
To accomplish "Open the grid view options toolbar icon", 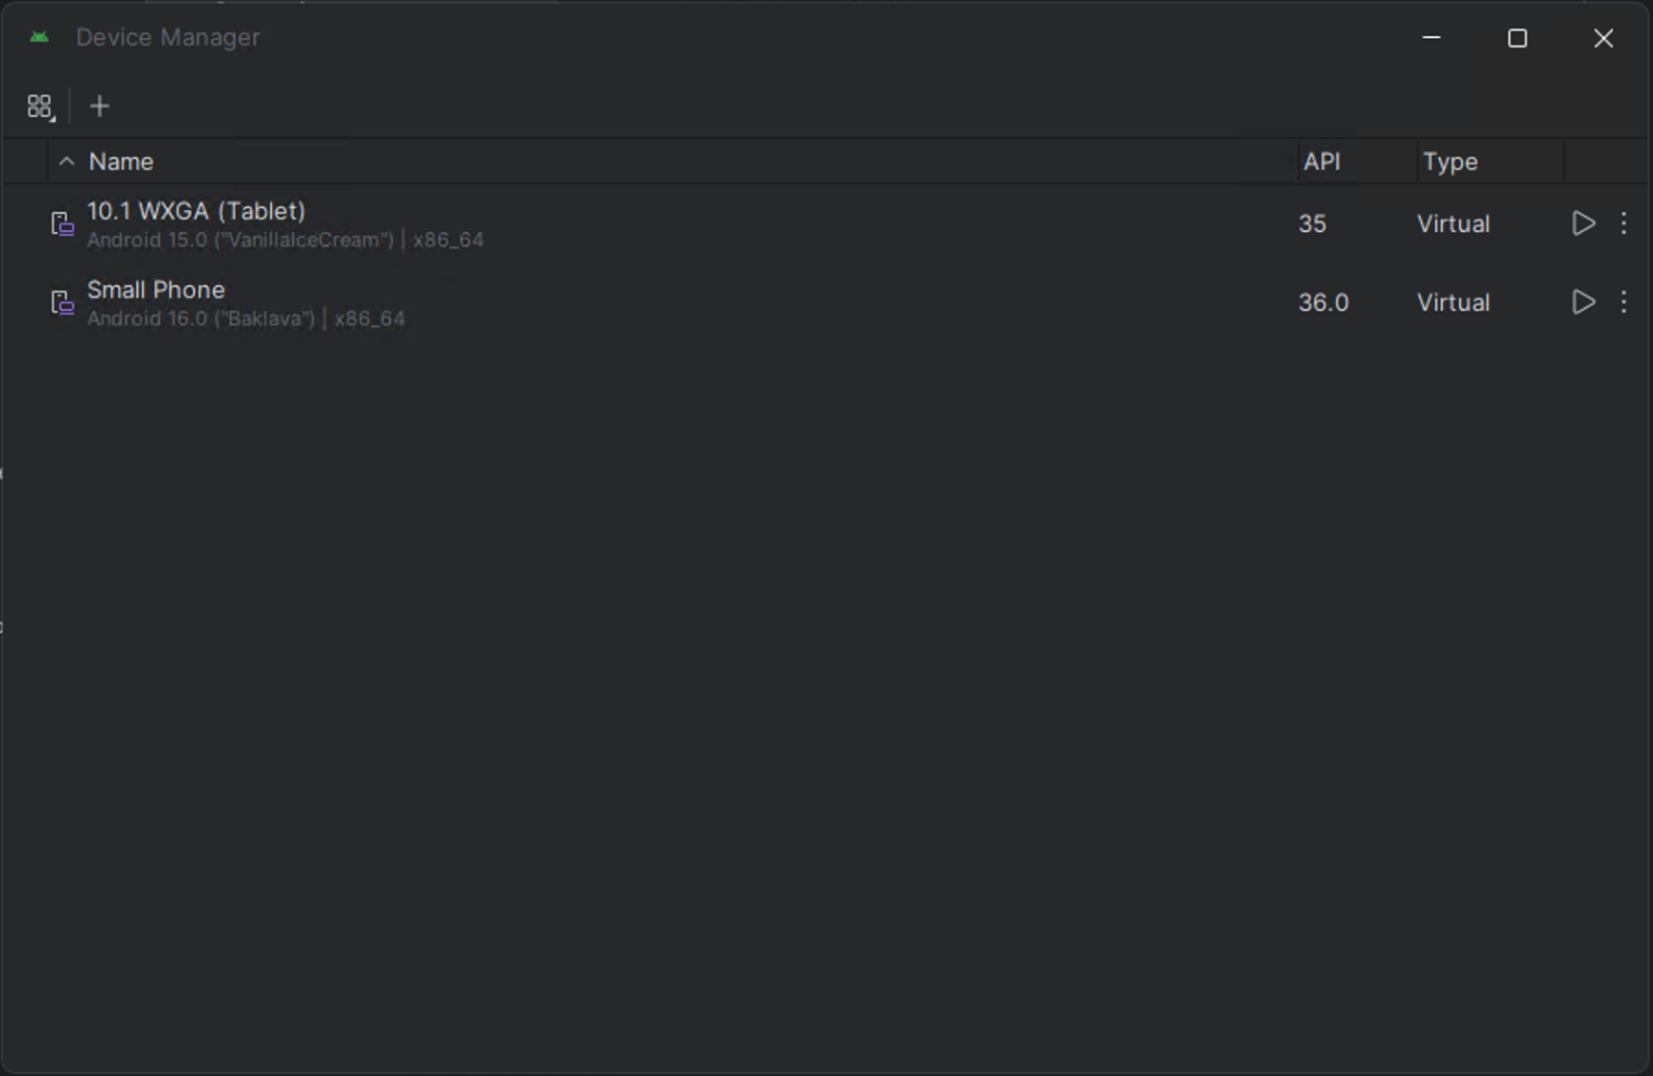I will pos(40,106).
